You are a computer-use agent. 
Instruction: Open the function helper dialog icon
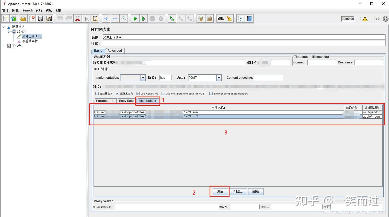240,18
